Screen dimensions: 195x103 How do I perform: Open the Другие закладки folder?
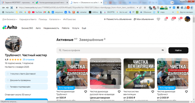(x=185, y=12)
